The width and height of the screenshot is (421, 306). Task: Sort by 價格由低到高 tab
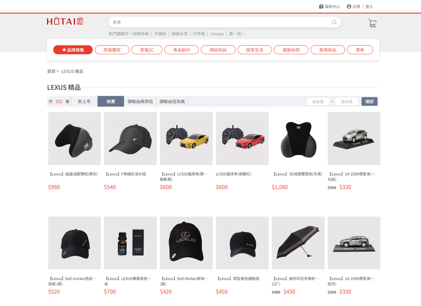pyautogui.click(x=172, y=101)
